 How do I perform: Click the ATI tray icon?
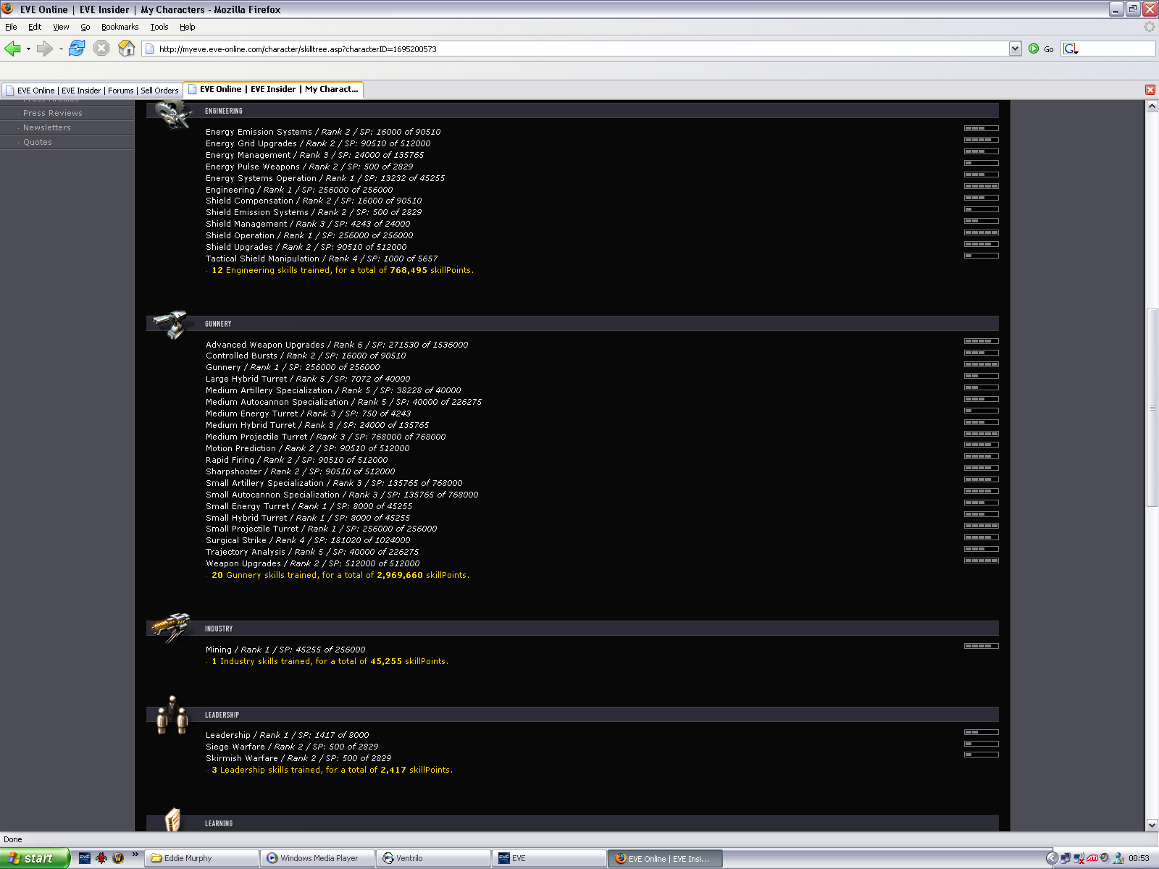(x=1092, y=858)
